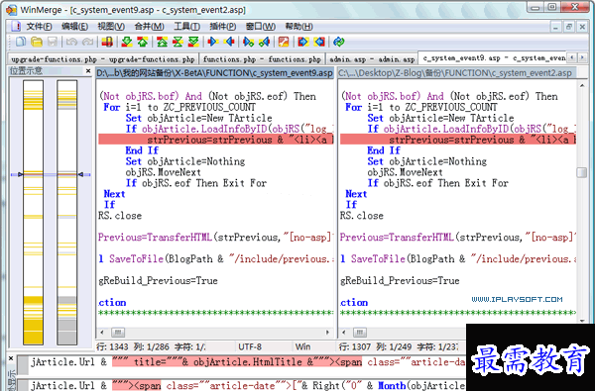Switch to the upgrade-functions.php tab

pos(102,59)
